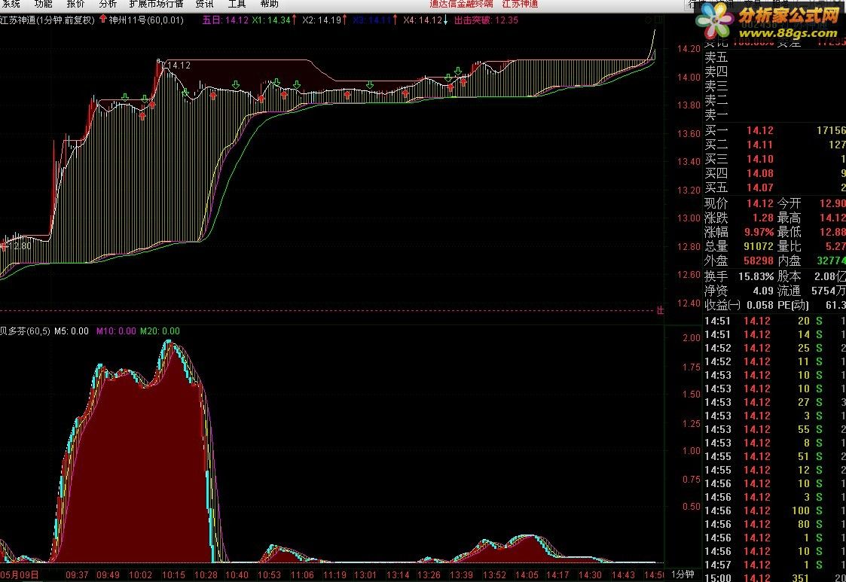This screenshot has width=846, height=582.
Task: Open the 分析 menu
Action: coord(108,4)
